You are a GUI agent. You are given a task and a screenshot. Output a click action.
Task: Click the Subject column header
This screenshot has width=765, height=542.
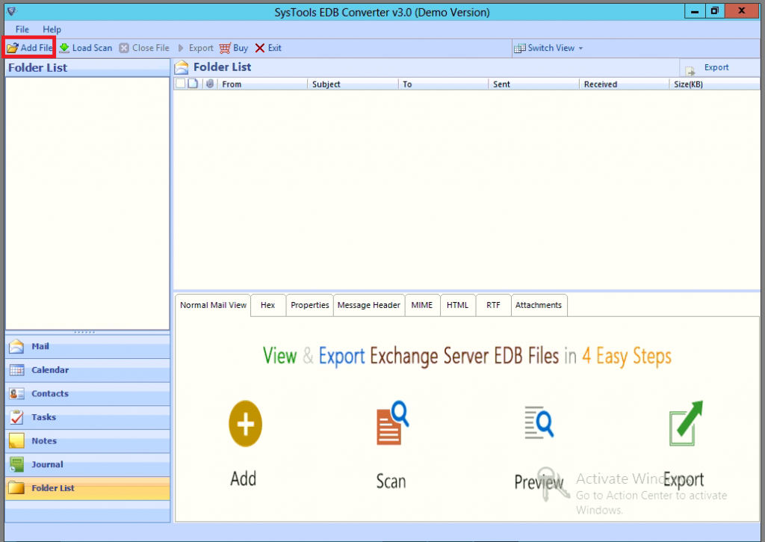pyautogui.click(x=326, y=84)
